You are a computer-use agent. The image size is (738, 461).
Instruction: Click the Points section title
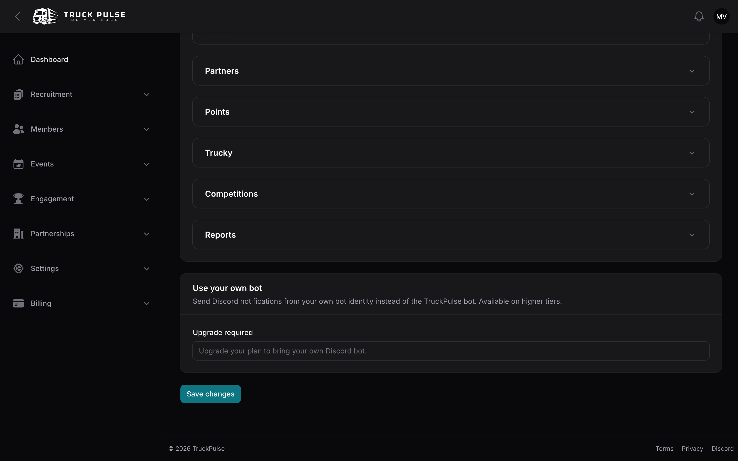click(217, 112)
